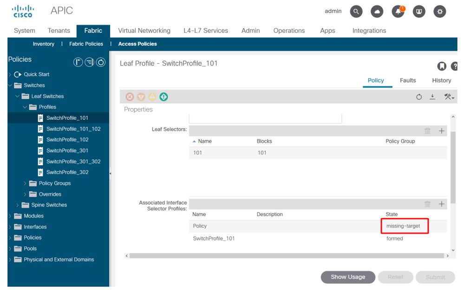Screen dimensions: 464x292
Task: Refresh the properties with circular arrow icon
Action: (x=419, y=97)
